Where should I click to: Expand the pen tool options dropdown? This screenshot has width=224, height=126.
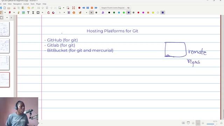[5, 13]
